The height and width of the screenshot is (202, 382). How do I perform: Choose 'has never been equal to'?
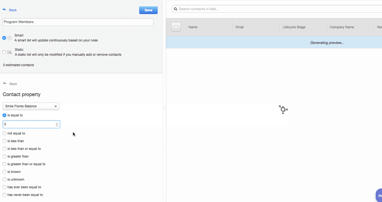point(4,195)
